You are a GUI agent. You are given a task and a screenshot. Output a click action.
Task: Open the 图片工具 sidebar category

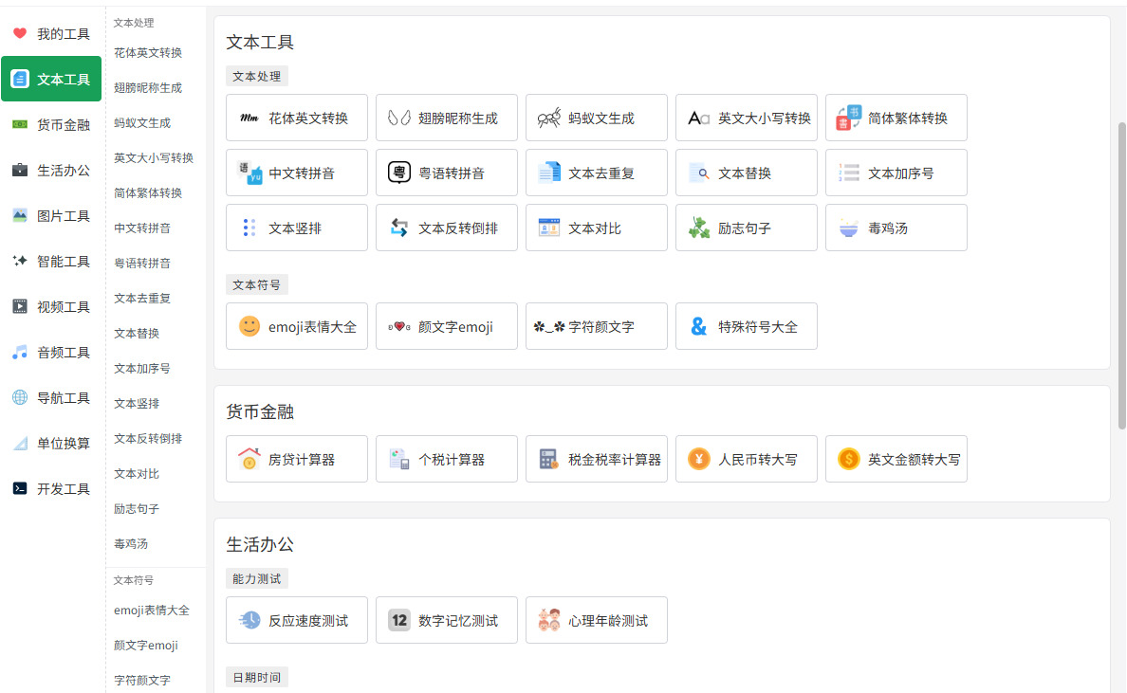tap(52, 216)
